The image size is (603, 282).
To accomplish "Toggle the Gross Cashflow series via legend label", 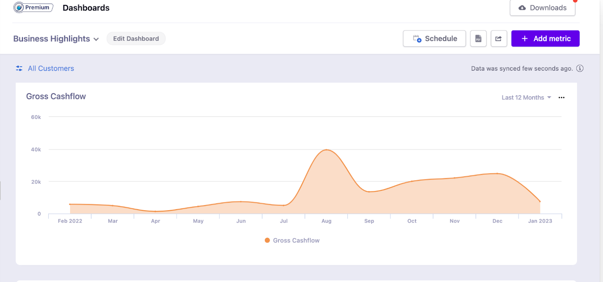I will pyautogui.click(x=296, y=241).
